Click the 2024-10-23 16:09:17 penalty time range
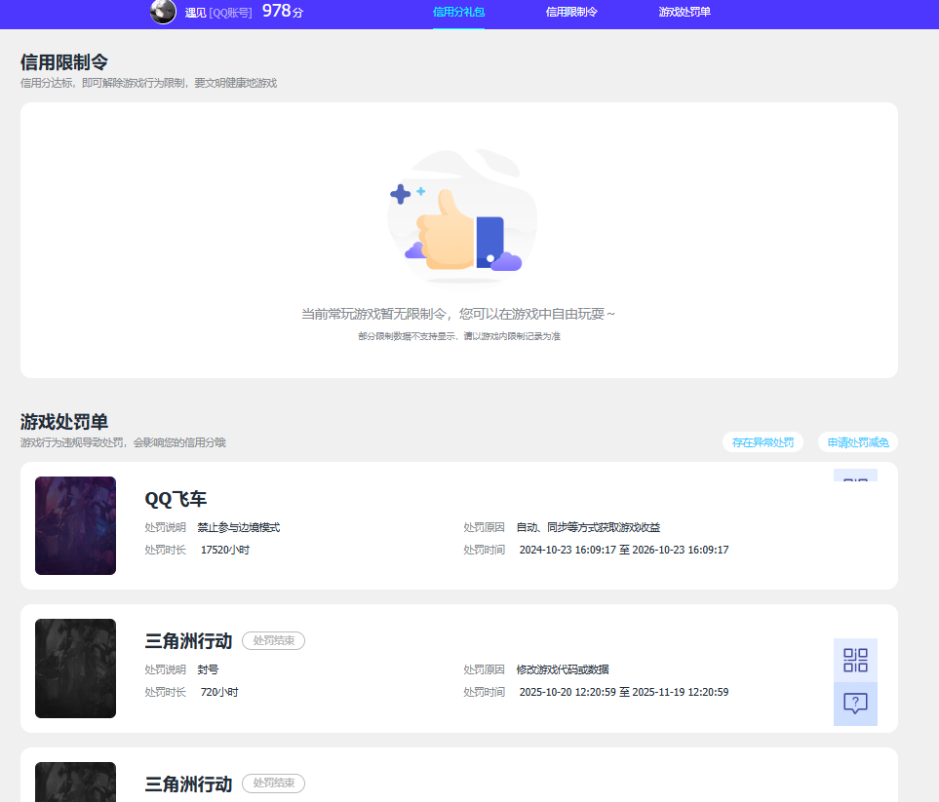Viewport: 939px width, 802px height. pyautogui.click(x=624, y=550)
